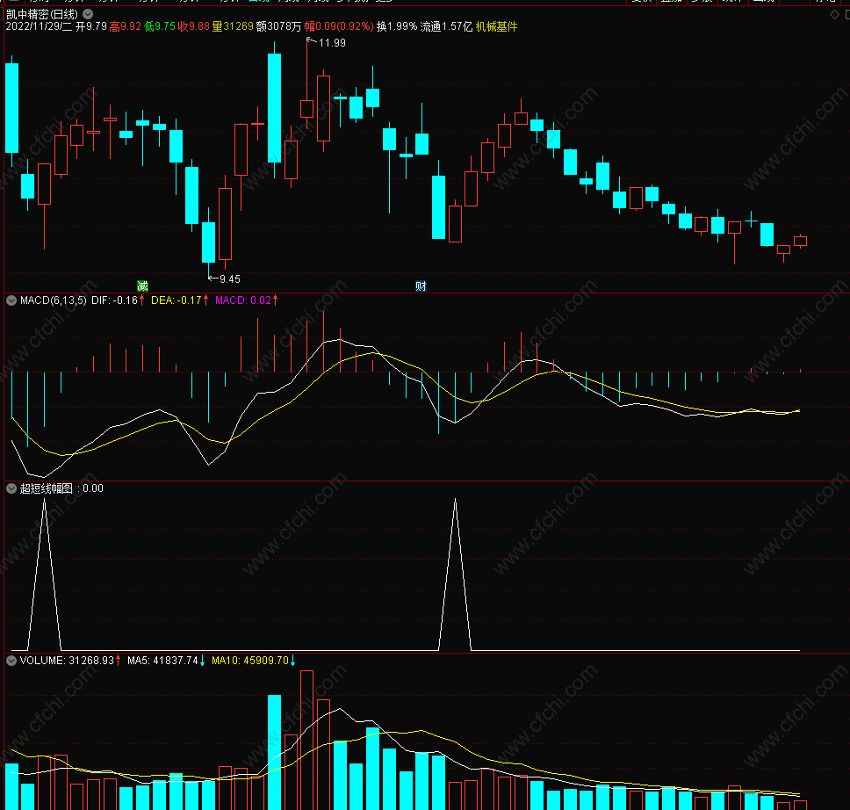Image resolution: width=850 pixels, height=810 pixels.
Task: Click the 幅0.09(0.92%) change value
Action: coord(339,26)
